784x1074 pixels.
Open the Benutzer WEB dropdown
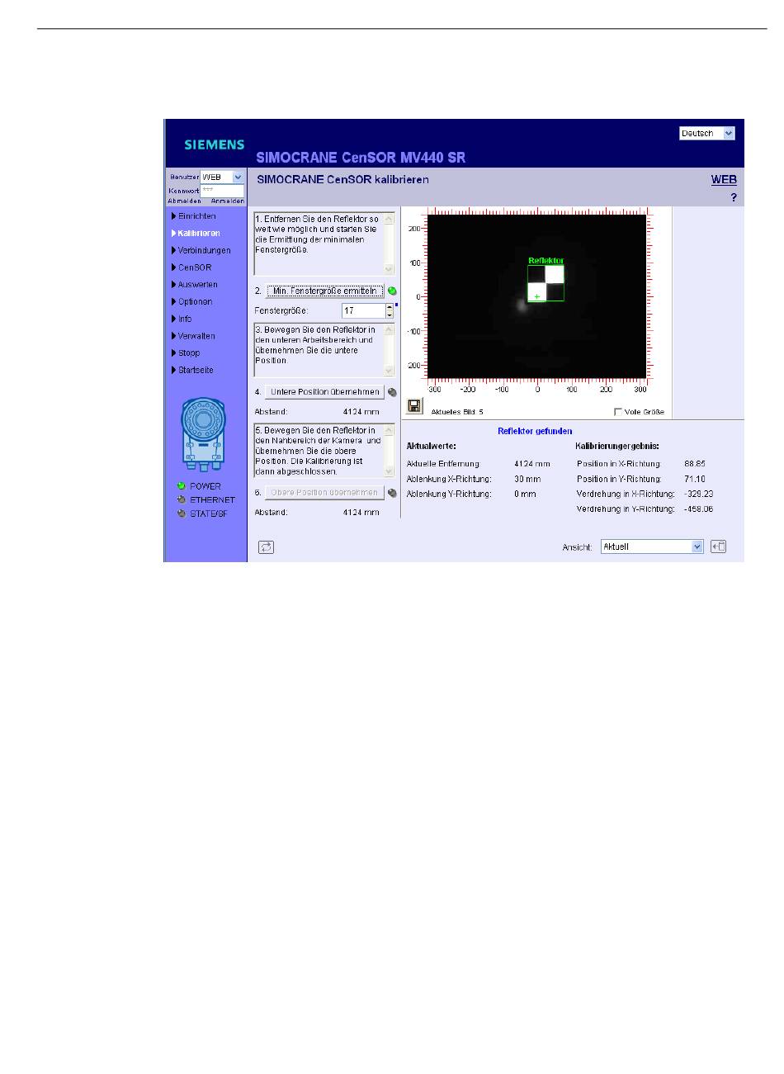point(222,177)
